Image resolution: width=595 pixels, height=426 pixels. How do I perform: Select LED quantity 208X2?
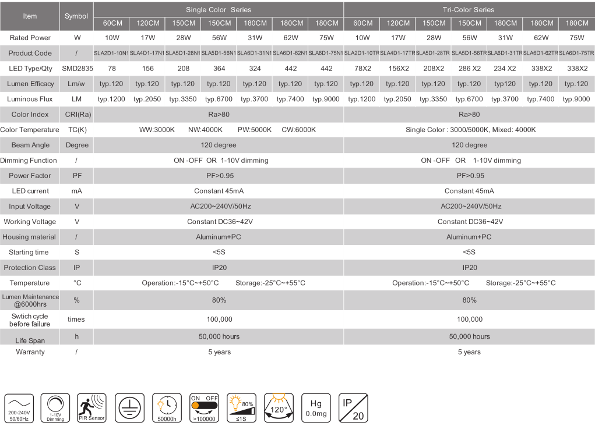coord(434,69)
